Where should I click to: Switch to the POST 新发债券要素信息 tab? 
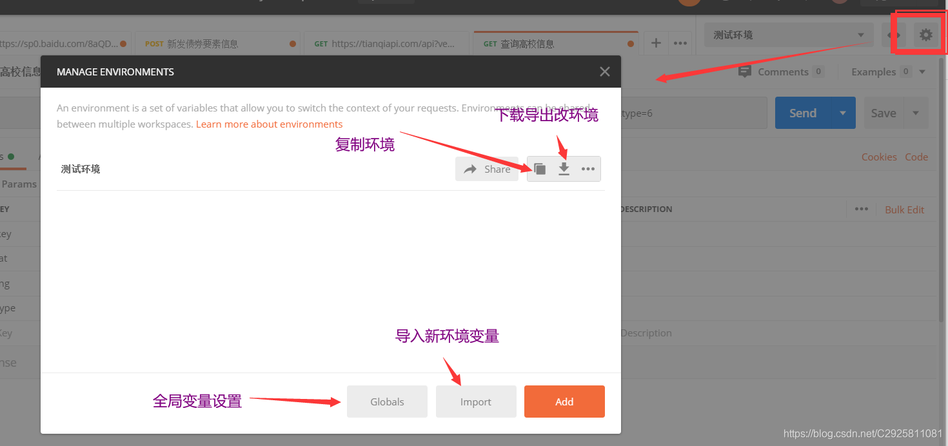(218, 43)
